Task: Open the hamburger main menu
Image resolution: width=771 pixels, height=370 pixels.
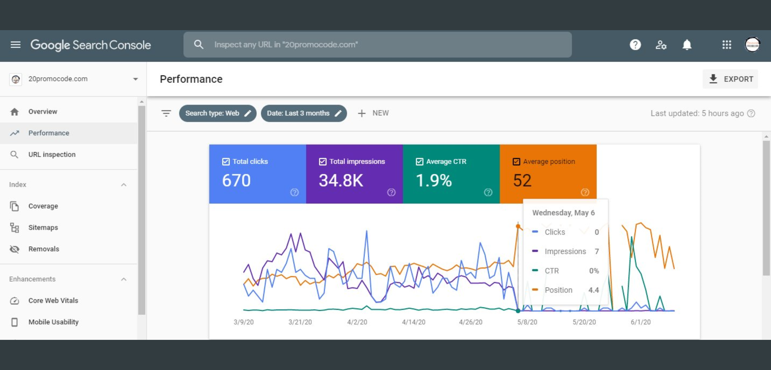Action: pyautogui.click(x=15, y=45)
